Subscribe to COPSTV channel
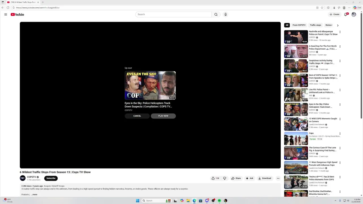The width and height of the screenshot is (363, 204). 51,178
